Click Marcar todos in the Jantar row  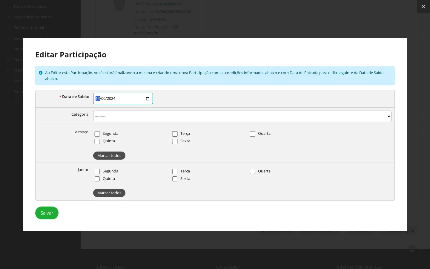[109, 193]
